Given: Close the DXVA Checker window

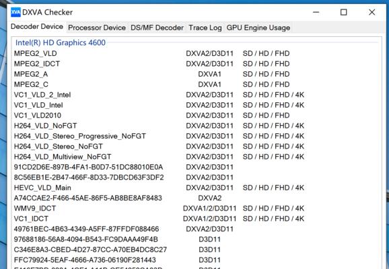Looking at the screenshot, I should 372,12.
